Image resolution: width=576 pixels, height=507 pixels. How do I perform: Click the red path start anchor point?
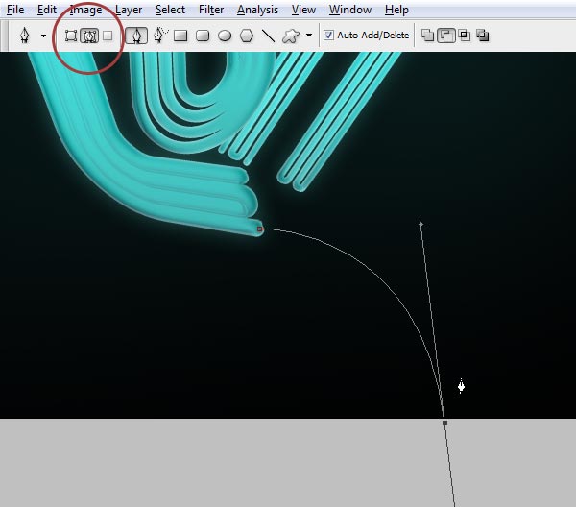click(x=260, y=229)
